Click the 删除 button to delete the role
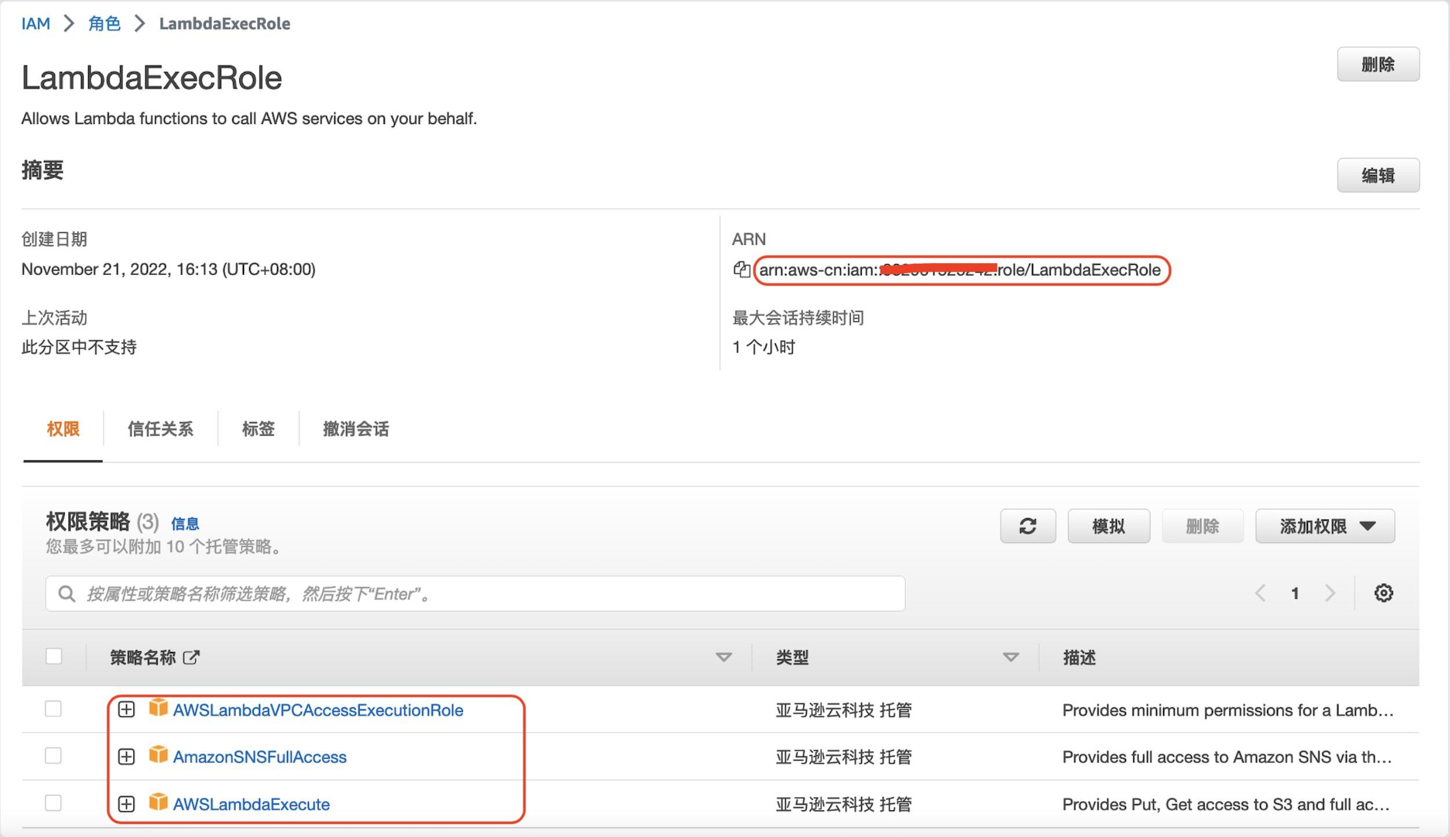Image resolution: width=1450 pixels, height=837 pixels. 1378,64
